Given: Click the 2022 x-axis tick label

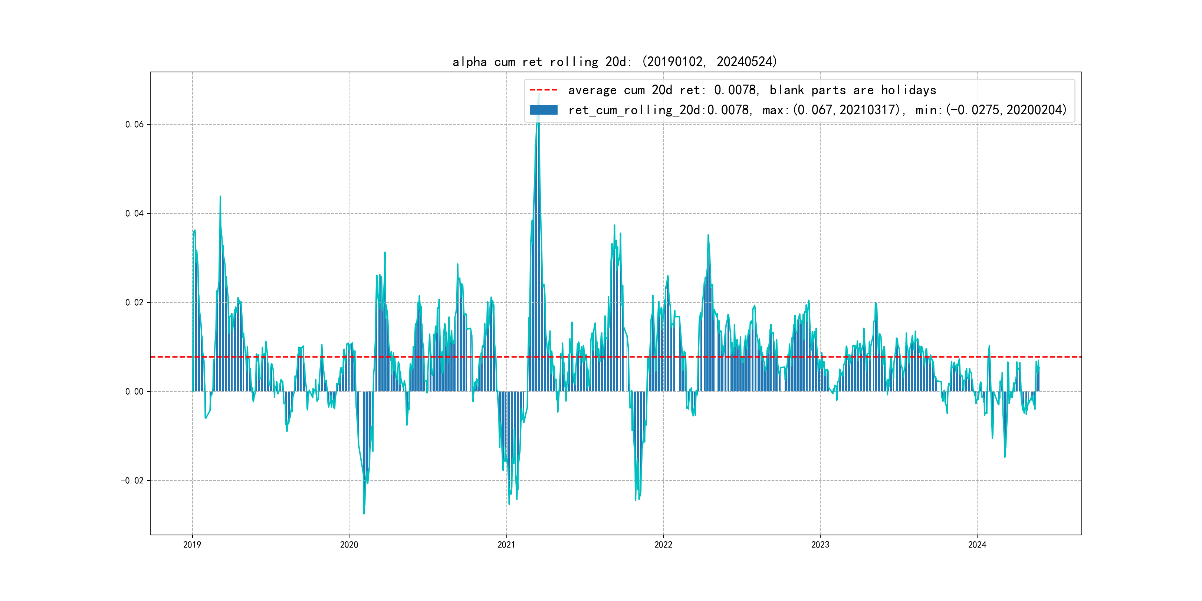Looking at the screenshot, I should pos(663,545).
